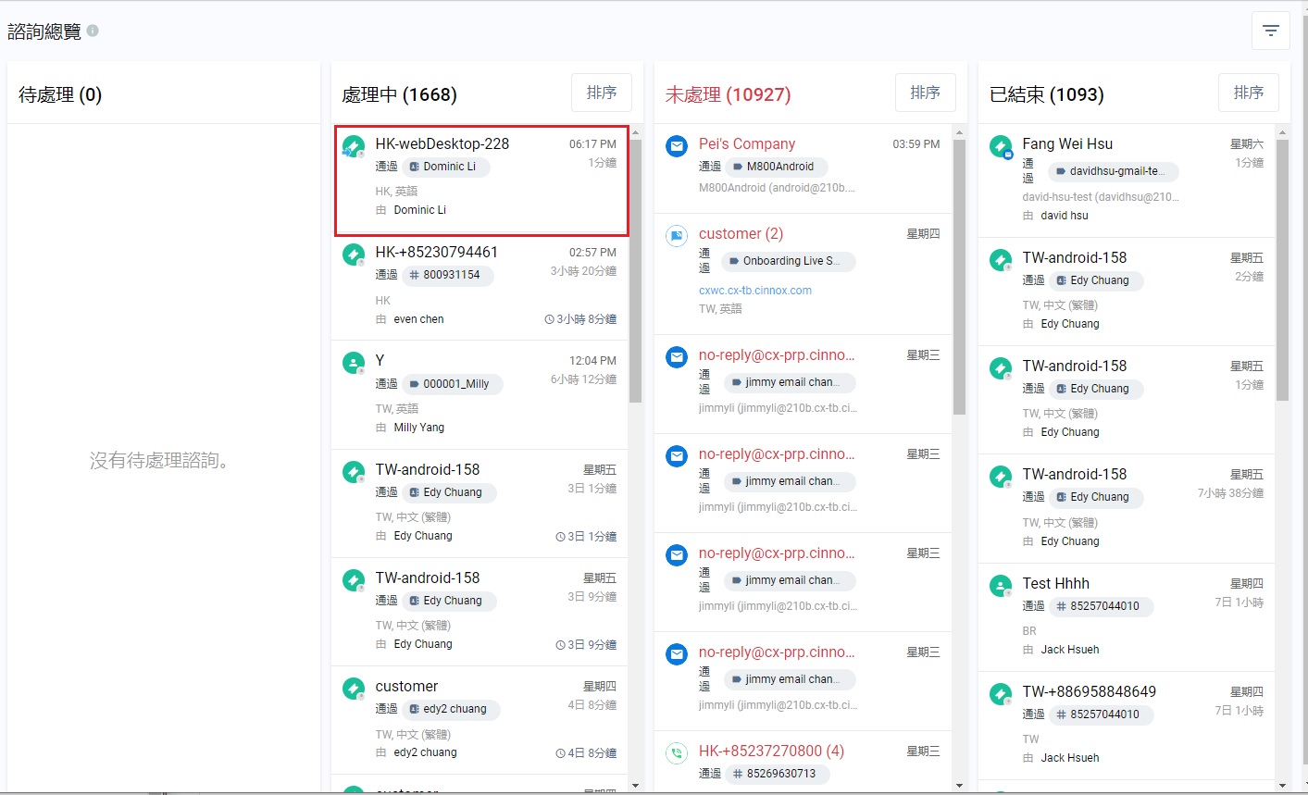Screen dimensions: 1308x795
Task: Click the hash icon in the 800931154 chip
Action: (414, 275)
